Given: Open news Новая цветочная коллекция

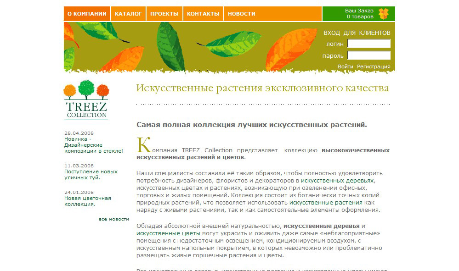Looking at the screenshot, I should [x=88, y=201].
